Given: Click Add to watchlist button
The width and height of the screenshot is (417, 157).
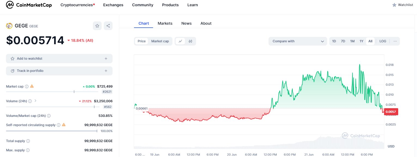Looking at the screenshot, I should pos(59,59).
